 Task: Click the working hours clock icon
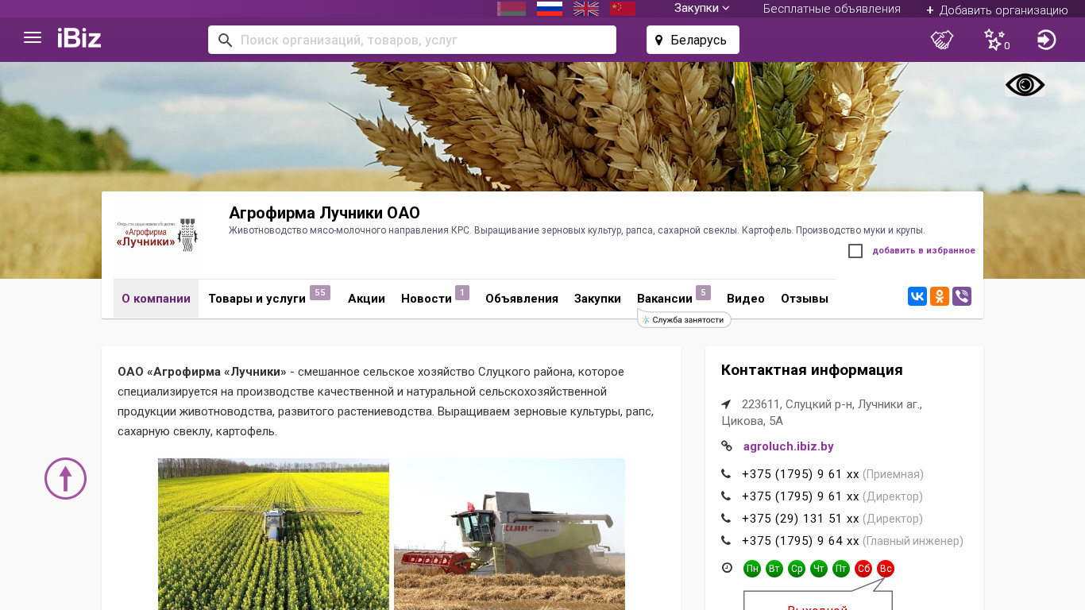tap(727, 568)
